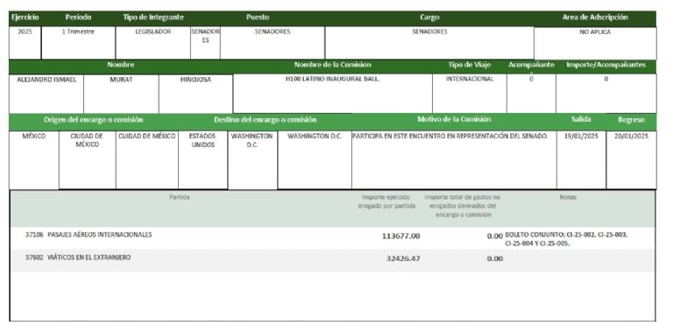Select the 'NO APLICA' area cell

click(x=595, y=43)
